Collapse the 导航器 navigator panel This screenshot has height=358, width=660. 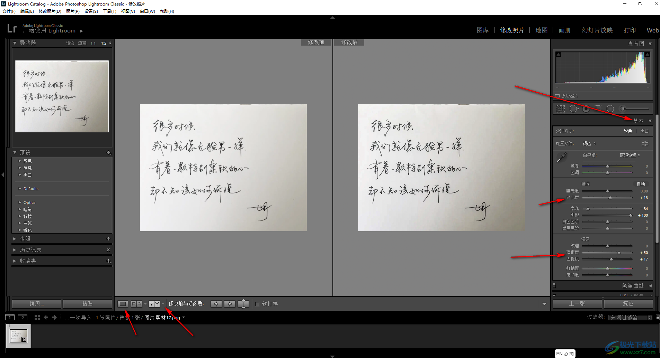[x=15, y=43]
